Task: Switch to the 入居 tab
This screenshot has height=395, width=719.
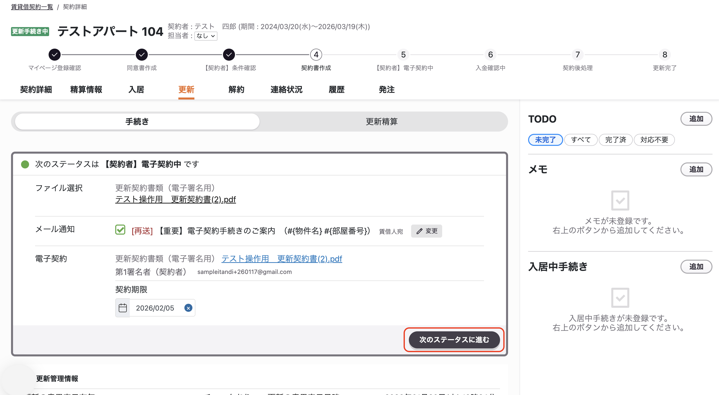Action: [136, 90]
